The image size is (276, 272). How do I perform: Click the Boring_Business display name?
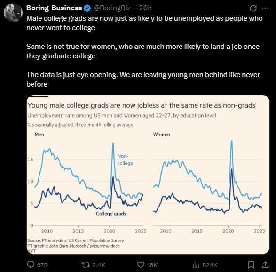click(54, 8)
